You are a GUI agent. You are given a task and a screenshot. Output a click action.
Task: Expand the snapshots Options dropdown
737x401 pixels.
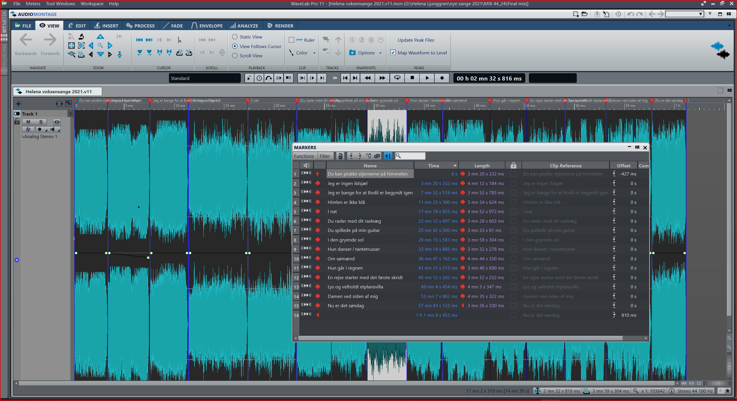(x=380, y=53)
